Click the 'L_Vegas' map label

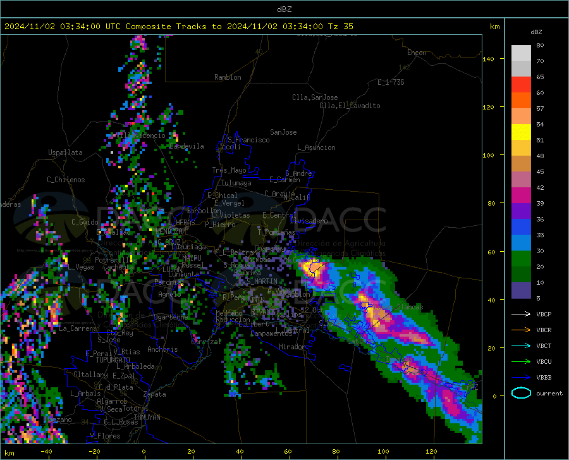click(81, 267)
